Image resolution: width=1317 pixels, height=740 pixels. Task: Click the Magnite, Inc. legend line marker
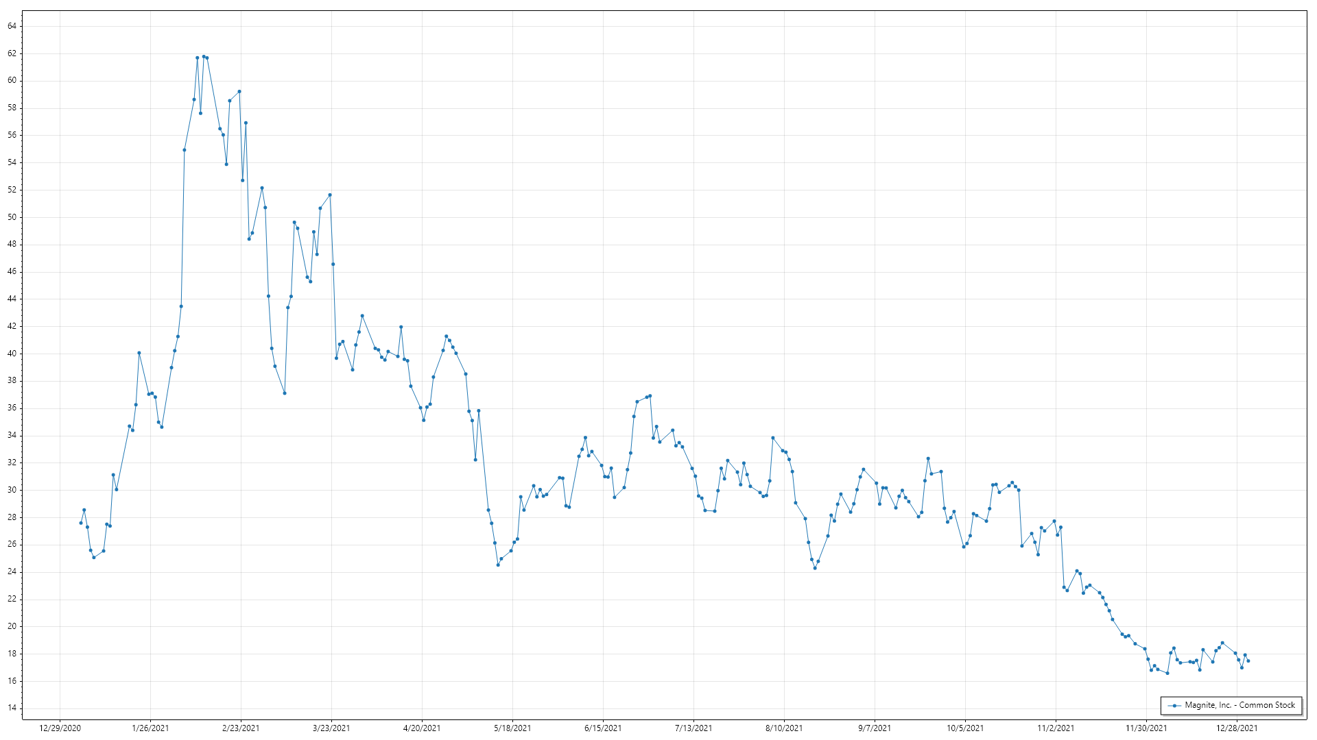1175,705
